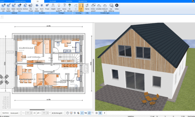The height and width of the screenshot is (117, 195).
Task: Switch to the SICHTEN ribbon tab
Action: pos(69,1)
